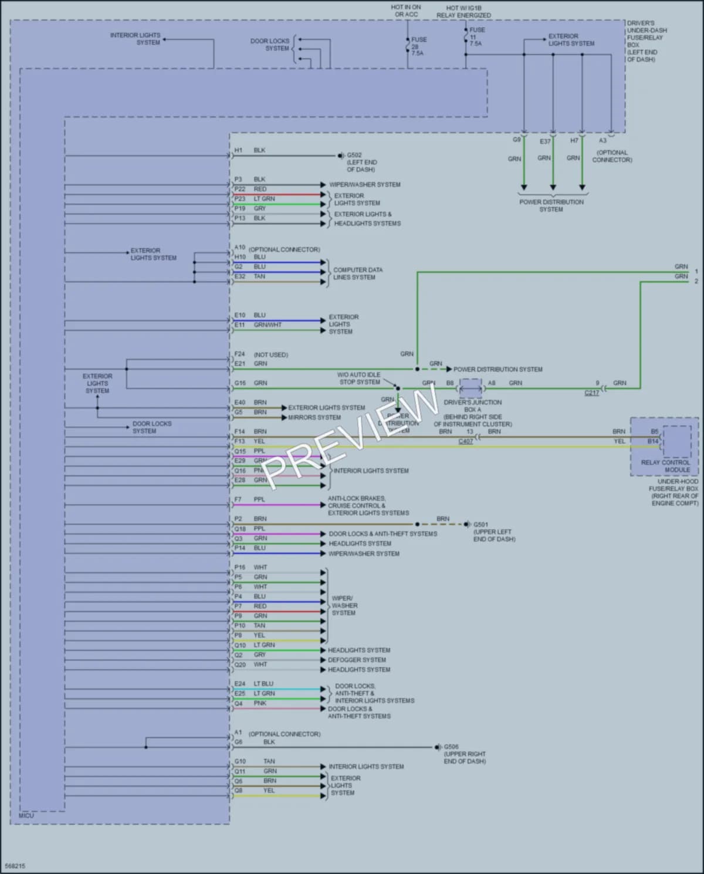The height and width of the screenshot is (874, 704).
Task: Select the E11 GRN/WHT pin label
Action: pos(258,325)
